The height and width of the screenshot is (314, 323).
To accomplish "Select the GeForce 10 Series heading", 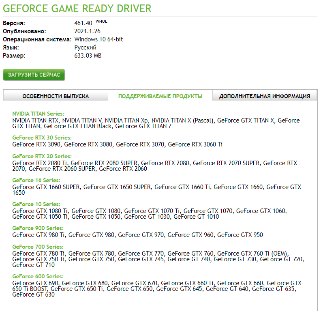I will (x=36, y=204).
